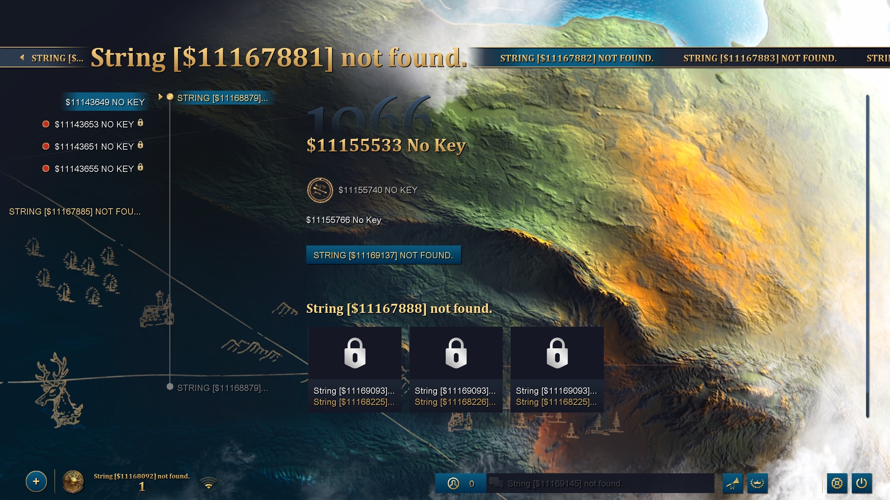The width and height of the screenshot is (890, 500).
Task: Click lock icon beside $11143655 NO KEY
Action: pyautogui.click(x=140, y=167)
